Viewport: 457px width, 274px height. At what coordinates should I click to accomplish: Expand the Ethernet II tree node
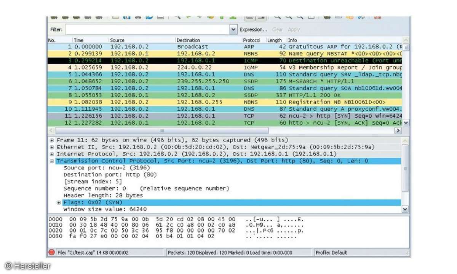click(x=52, y=147)
